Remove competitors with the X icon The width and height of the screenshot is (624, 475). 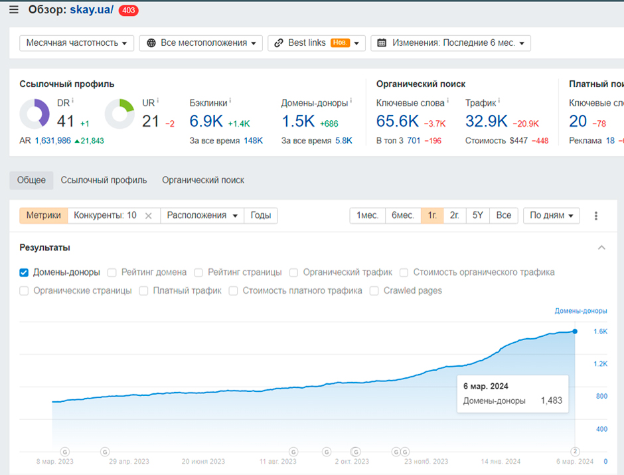coord(149,216)
